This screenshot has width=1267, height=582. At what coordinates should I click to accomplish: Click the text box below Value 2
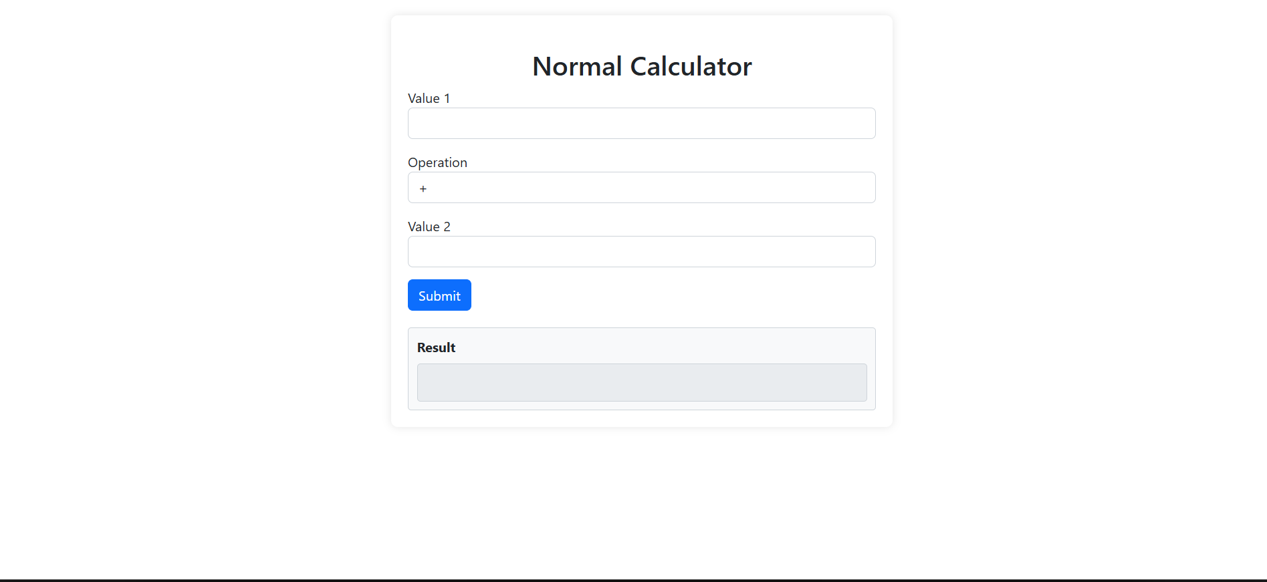pos(641,252)
